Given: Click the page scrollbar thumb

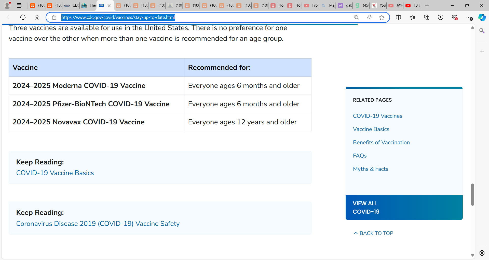Looking at the screenshot, I should coord(472,194).
